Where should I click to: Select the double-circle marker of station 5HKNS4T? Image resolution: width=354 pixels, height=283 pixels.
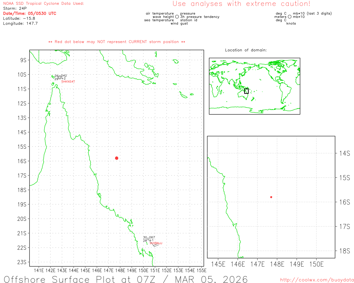pyautogui.click(x=60, y=77)
